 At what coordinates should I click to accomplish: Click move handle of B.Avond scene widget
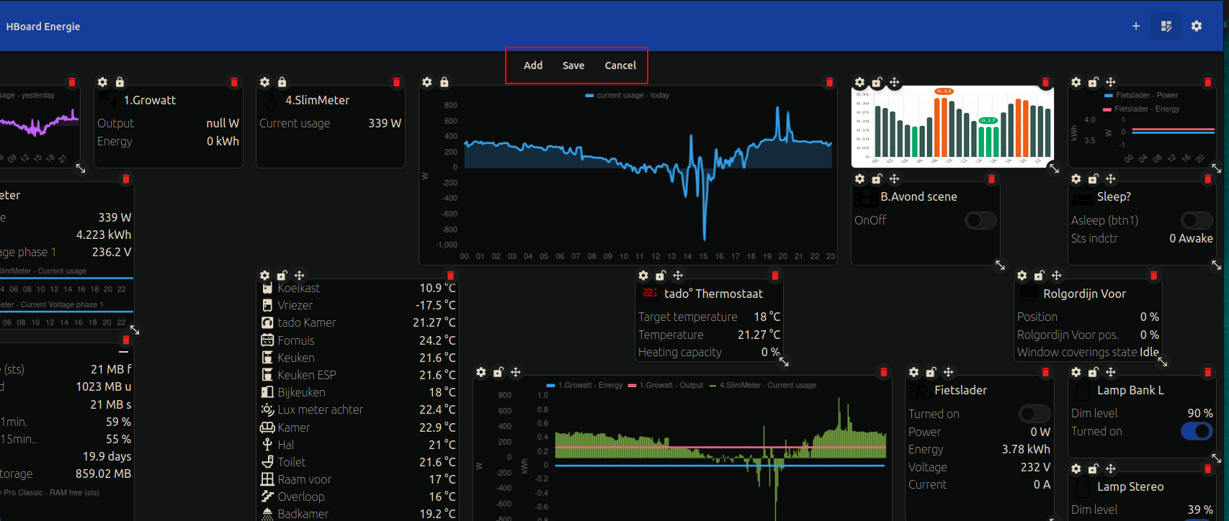pos(894,178)
